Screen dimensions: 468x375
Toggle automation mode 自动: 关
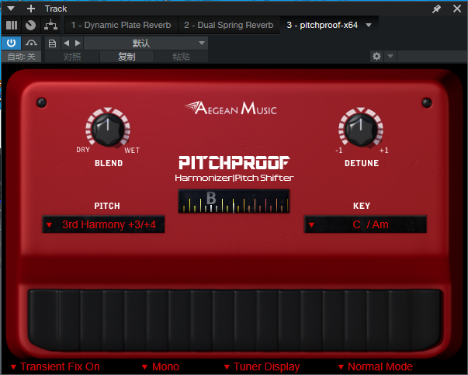[21, 57]
